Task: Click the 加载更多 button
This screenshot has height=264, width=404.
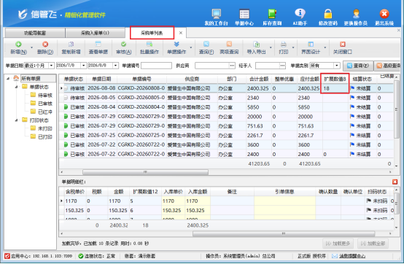Action: (x=338, y=244)
